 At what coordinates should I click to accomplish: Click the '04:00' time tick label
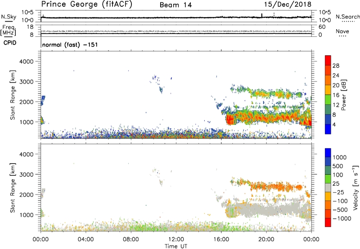pyautogui.click(x=86, y=240)
